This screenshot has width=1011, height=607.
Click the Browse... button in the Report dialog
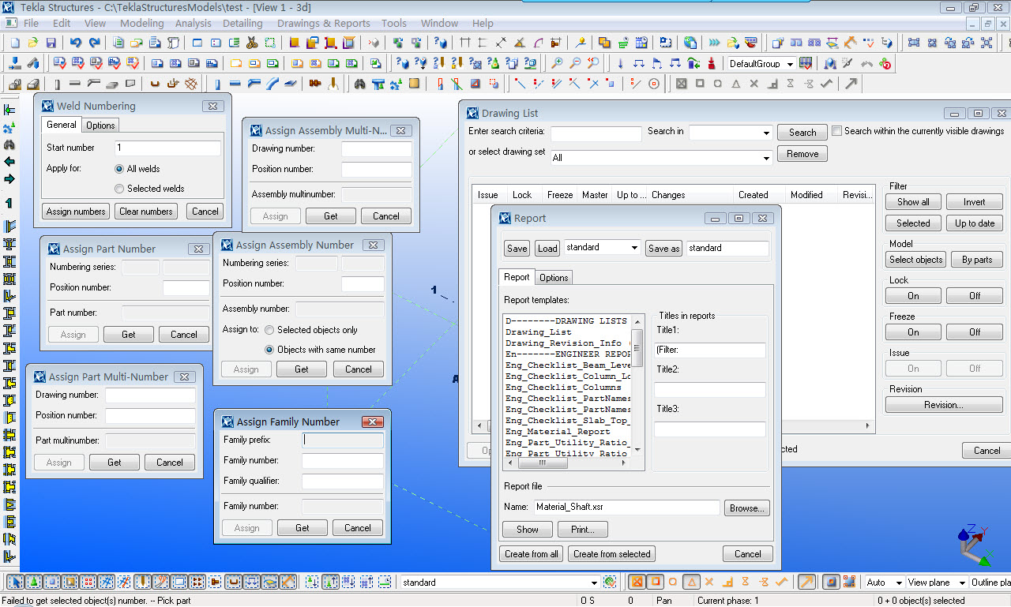click(x=746, y=508)
